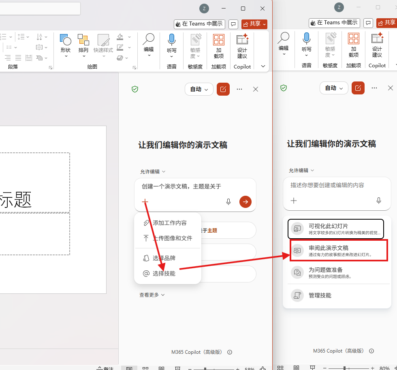This screenshot has height=370, width=397.
Task: Click Designer (设计建议) in plus-menu window
Action: pos(242,46)
